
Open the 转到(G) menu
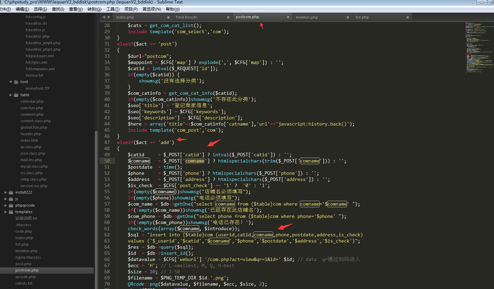[x=94, y=9]
